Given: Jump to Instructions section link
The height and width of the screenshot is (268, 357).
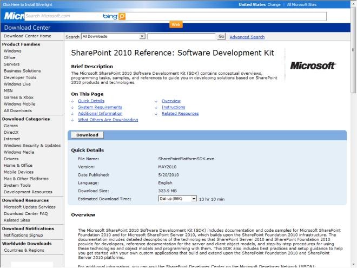Looking at the screenshot, I should click(173, 107).
